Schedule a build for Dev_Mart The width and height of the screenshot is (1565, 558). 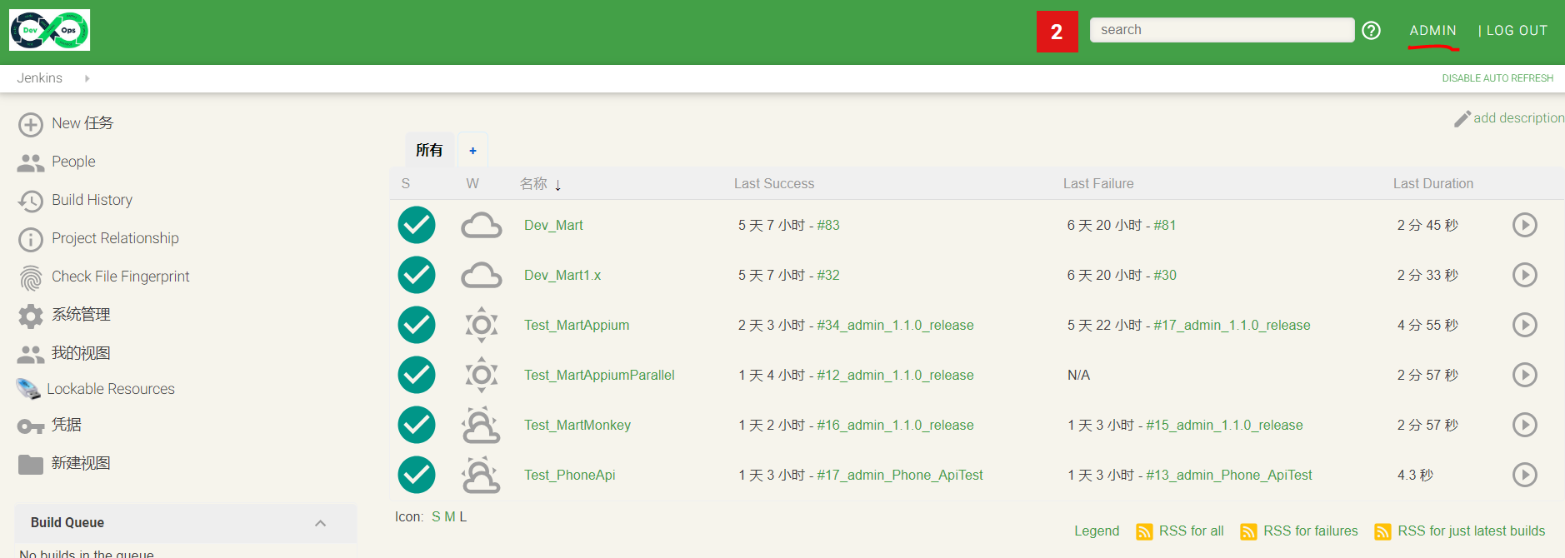(1524, 225)
